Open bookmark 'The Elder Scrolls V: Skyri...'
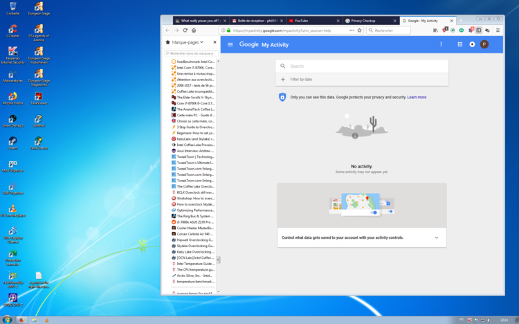Image resolution: width=519 pixels, height=324 pixels. pos(193,98)
